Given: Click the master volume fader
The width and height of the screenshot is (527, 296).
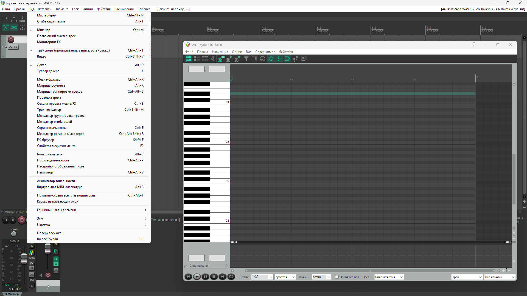Looking at the screenshot, I should [x=24, y=258].
